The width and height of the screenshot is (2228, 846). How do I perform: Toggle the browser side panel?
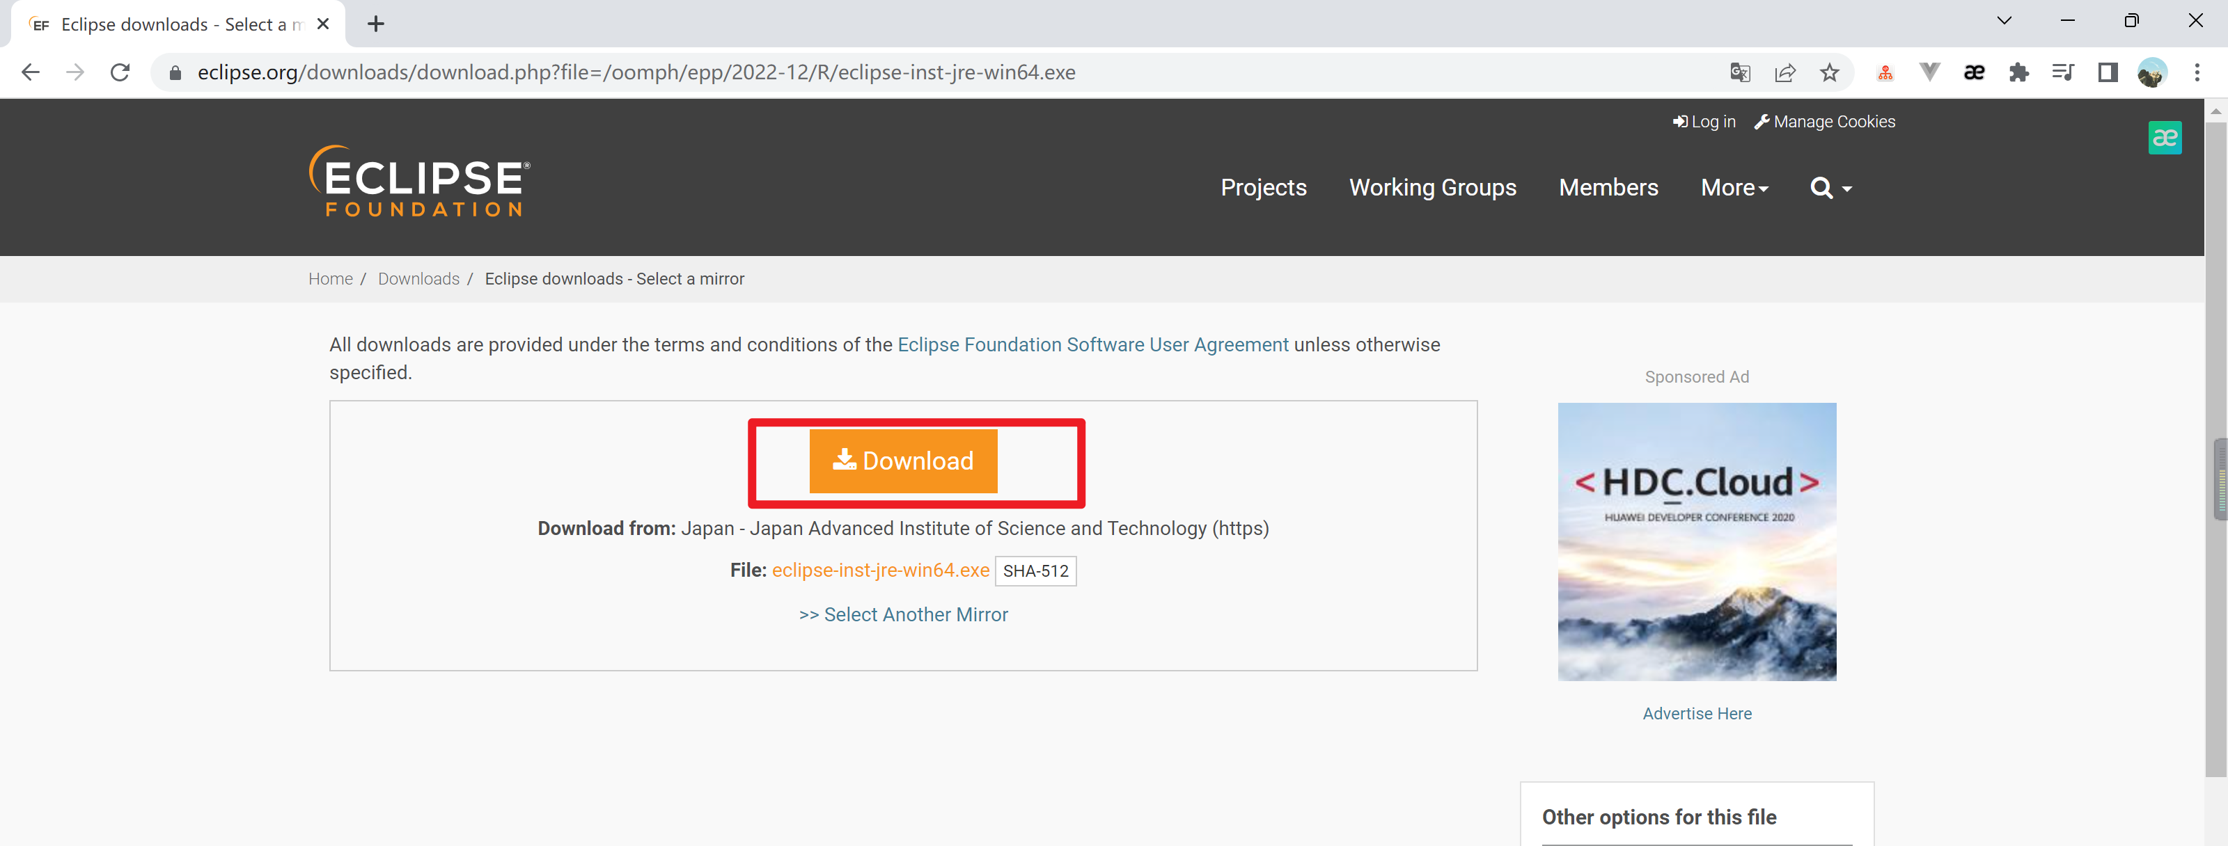pos(2108,72)
